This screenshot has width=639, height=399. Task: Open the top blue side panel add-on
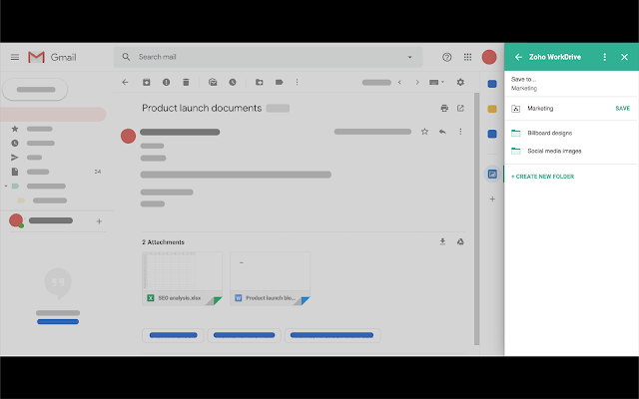492,84
